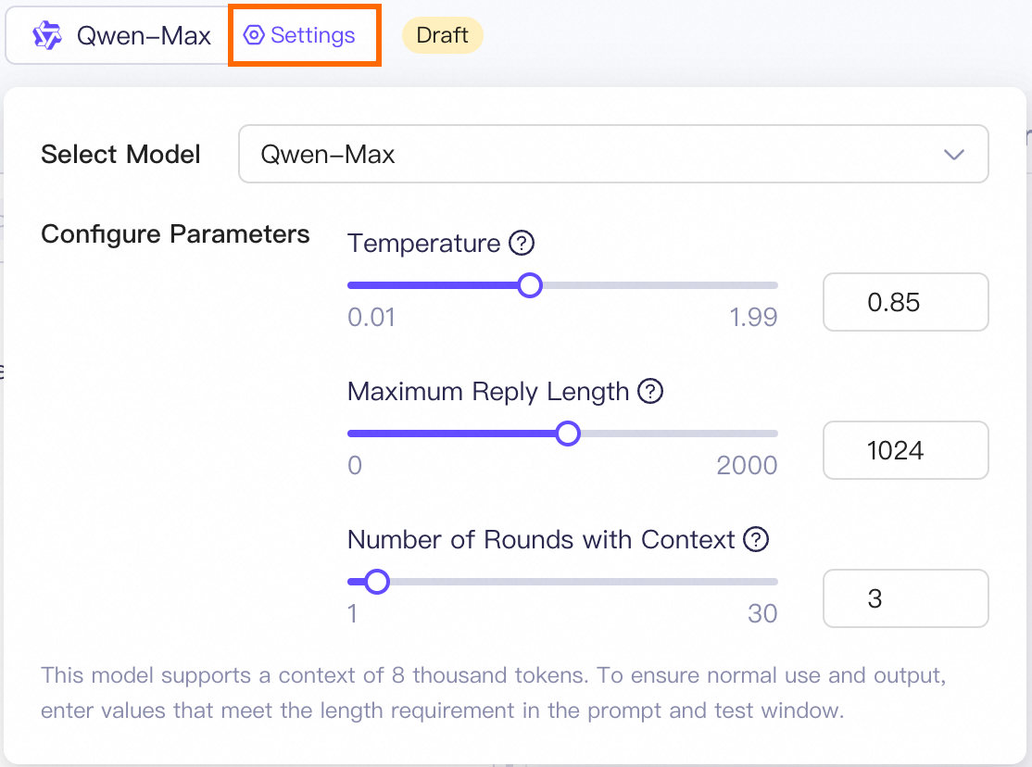Click the unfilled Temperature slider track
Image resolution: width=1032 pixels, height=767 pixels.
[658, 285]
